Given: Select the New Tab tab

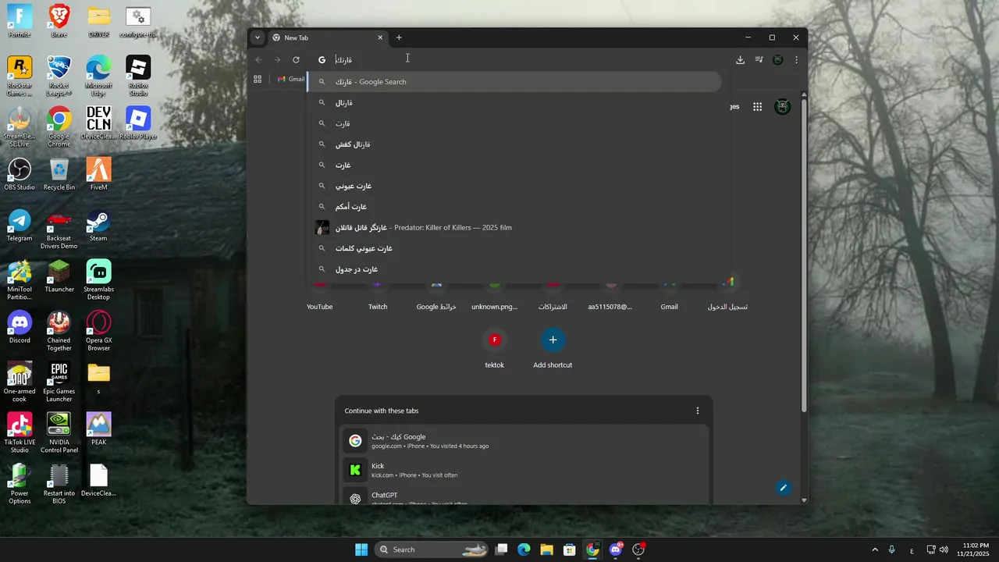Looking at the screenshot, I should coord(328,37).
